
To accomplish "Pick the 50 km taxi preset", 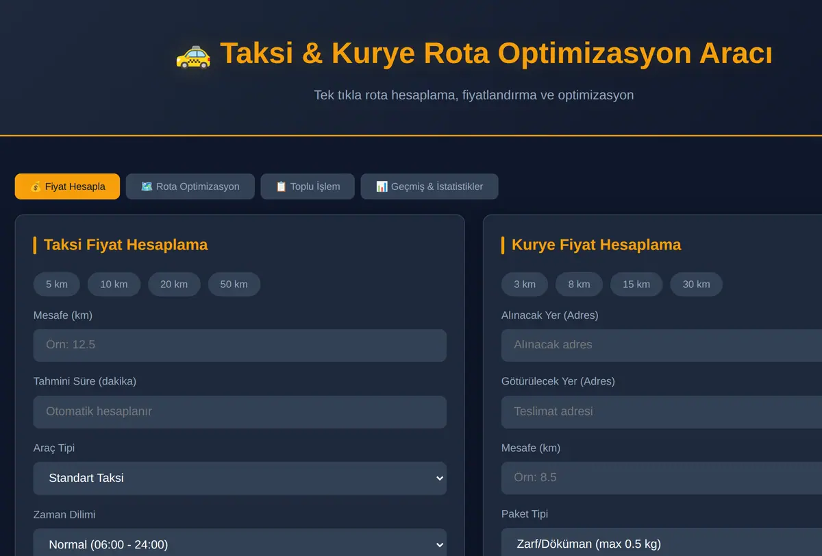I will [x=234, y=285].
